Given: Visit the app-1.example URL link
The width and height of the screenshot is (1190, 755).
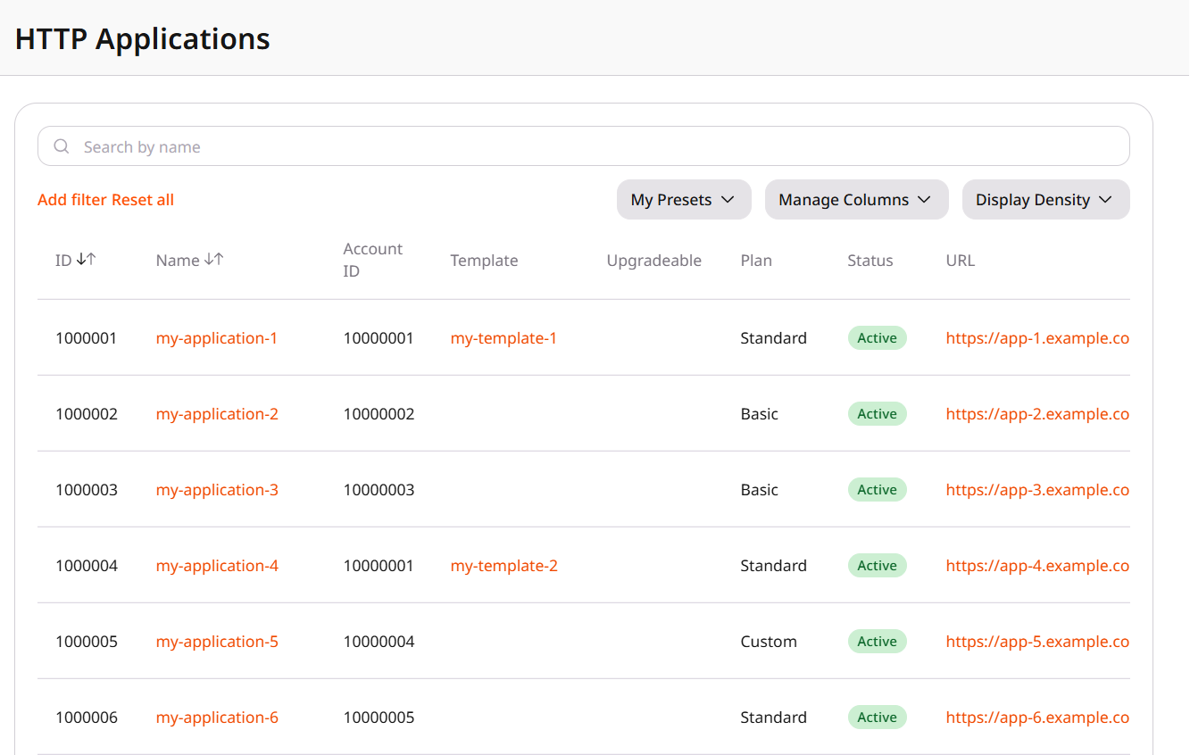Looking at the screenshot, I should (1037, 338).
